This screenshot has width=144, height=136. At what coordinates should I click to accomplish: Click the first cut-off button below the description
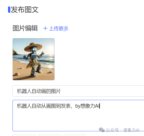click(x=24, y=135)
